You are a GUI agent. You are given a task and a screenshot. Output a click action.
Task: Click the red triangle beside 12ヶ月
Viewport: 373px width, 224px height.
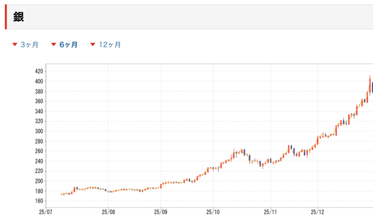point(93,45)
